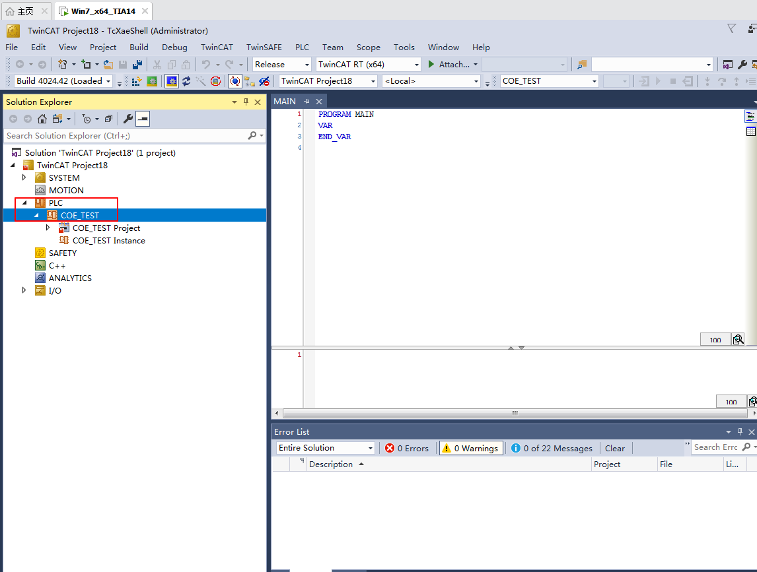Expand the COE_TEST Project node
This screenshot has height=572, width=757.
point(48,228)
